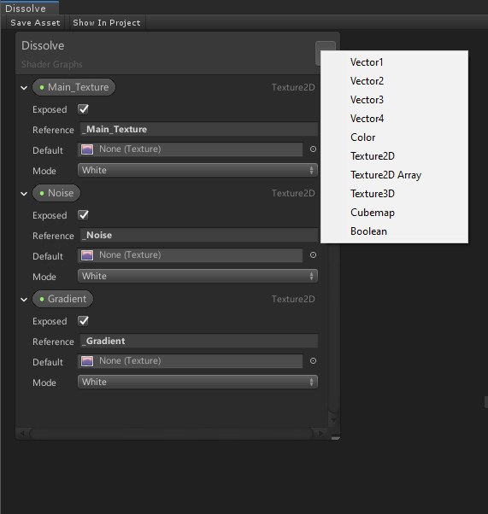Click the Main_Texture default texture thumbnail icon
Screen dimensions: 488x514
click(87, 149)
